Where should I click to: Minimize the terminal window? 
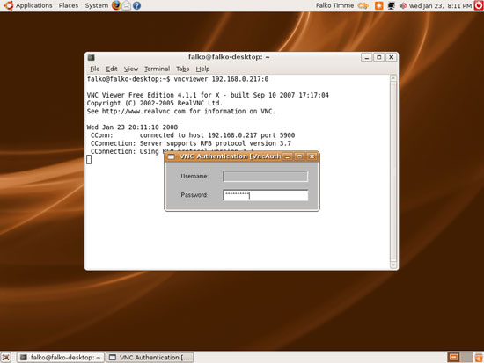click(x=366, y=57)
